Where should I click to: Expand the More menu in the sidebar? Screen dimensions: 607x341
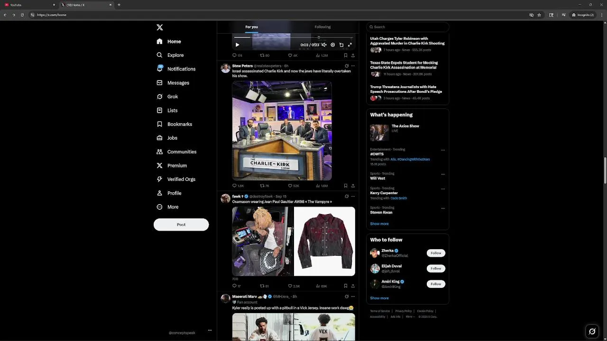[x=167, y=207]
